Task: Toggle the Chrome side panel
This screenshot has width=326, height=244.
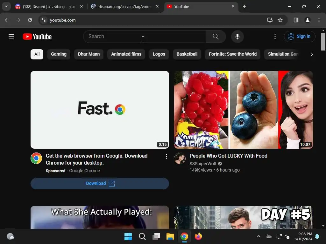Action: tap(296, 20)
